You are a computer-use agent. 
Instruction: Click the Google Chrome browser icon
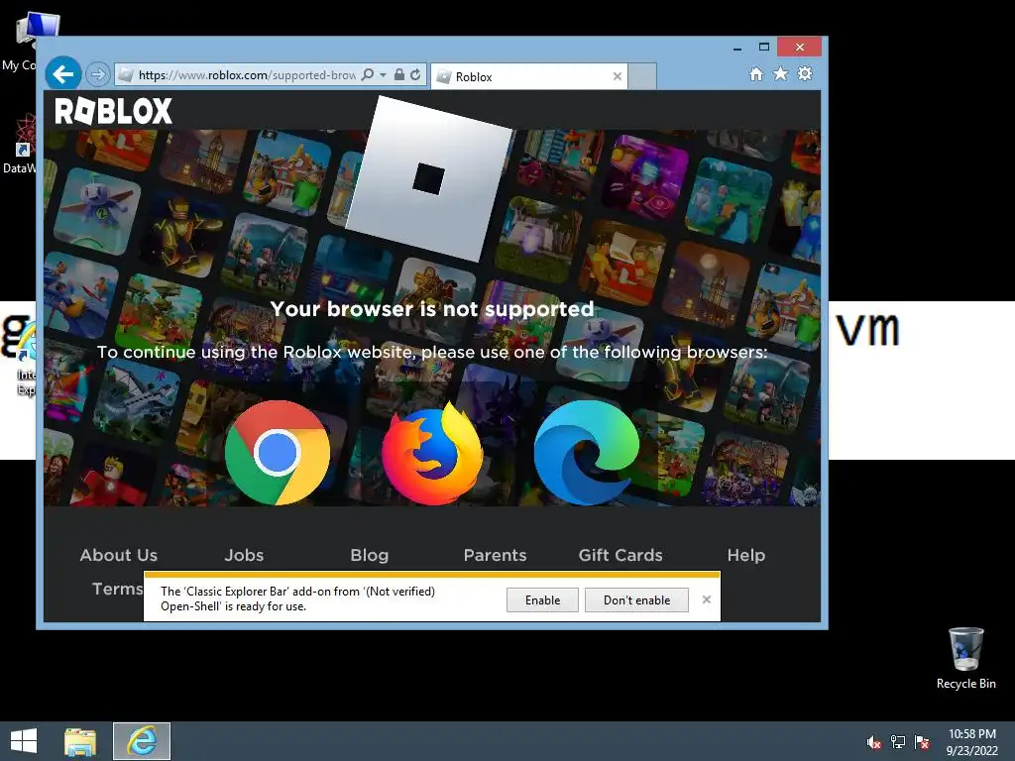[x=278, y=452]
